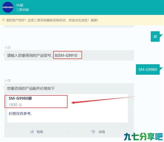The width and height of the screenshot is (164, 142).
Task: Open the promotion announcement banner text
Action: pyautogui.click(x=52, y=20)
